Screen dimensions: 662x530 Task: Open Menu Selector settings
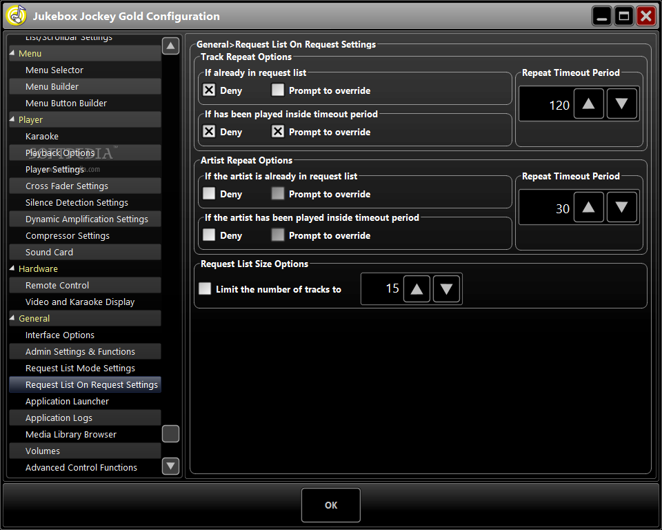pos(85,70)
